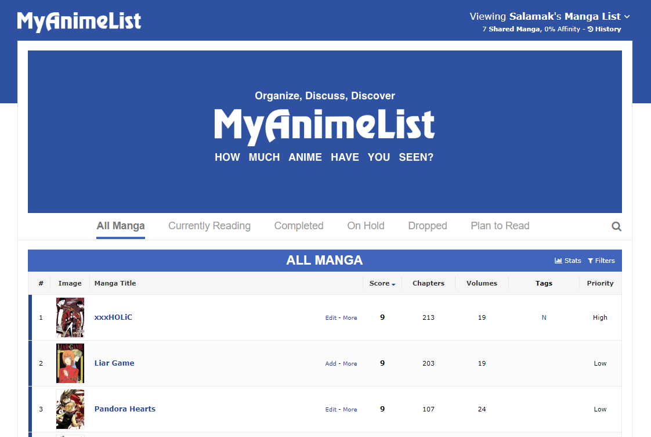Open History link with clock icon
The width and height of the screenshot is (651, 437).
[605, 29]
